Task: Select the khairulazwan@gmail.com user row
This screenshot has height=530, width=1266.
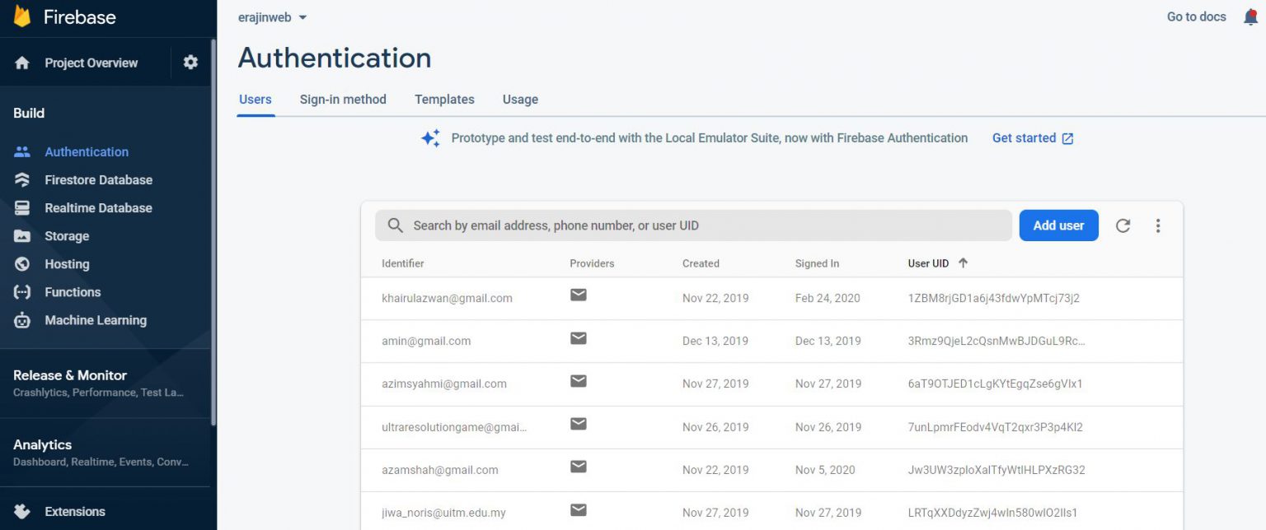Action: 447,298
